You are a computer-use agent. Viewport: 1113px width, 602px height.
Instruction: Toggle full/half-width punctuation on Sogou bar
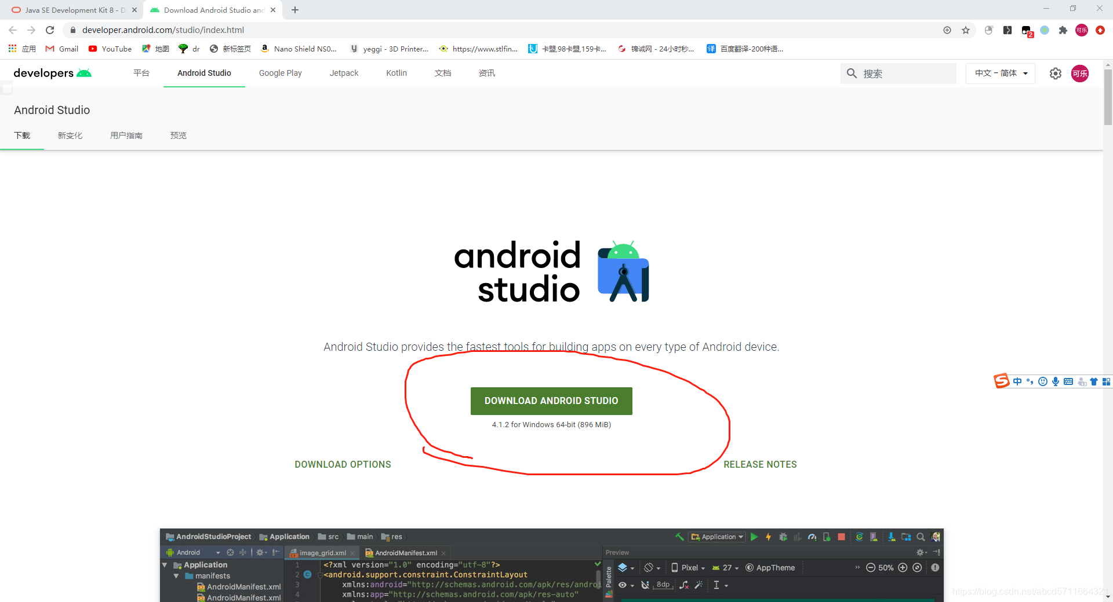pyautogui.click(x=1030, y=381)
